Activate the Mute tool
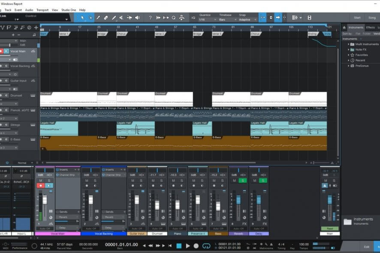Viewport: 380px width, 253px height. [x=121, y=18]
